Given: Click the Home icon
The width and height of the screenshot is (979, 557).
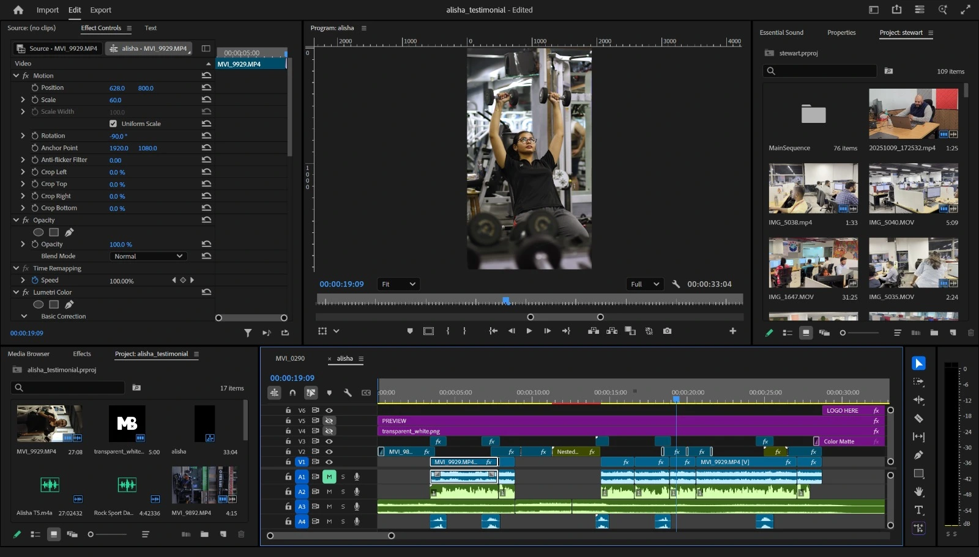Looking at the screenshot, I should pos(18,10).
